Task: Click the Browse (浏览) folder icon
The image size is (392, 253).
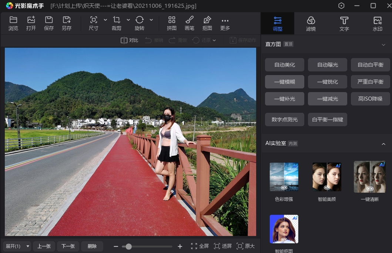Action: click(13, 20)
